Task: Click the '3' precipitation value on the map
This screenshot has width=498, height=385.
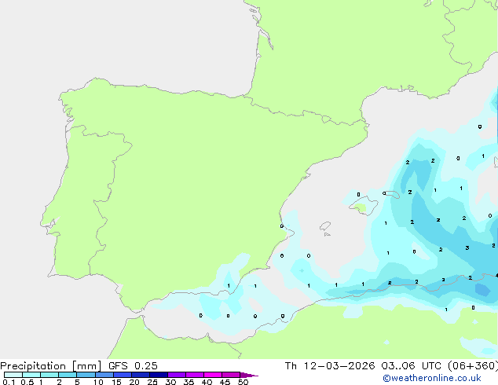Action: (467, 247)
